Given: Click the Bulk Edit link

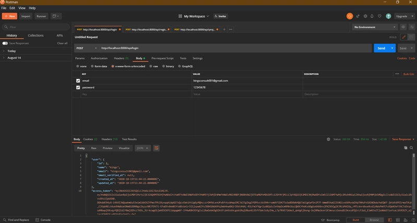Looking at the screenshot, I should 409,74.
